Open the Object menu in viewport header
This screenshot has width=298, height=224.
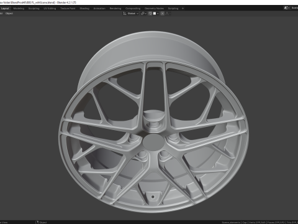tap(9, 14)
